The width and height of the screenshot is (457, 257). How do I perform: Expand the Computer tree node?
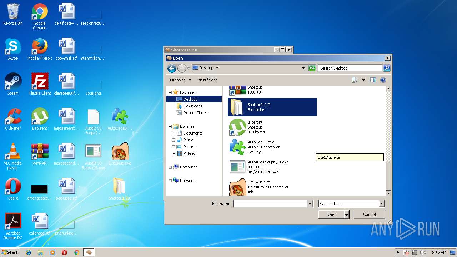pos(170,167)
